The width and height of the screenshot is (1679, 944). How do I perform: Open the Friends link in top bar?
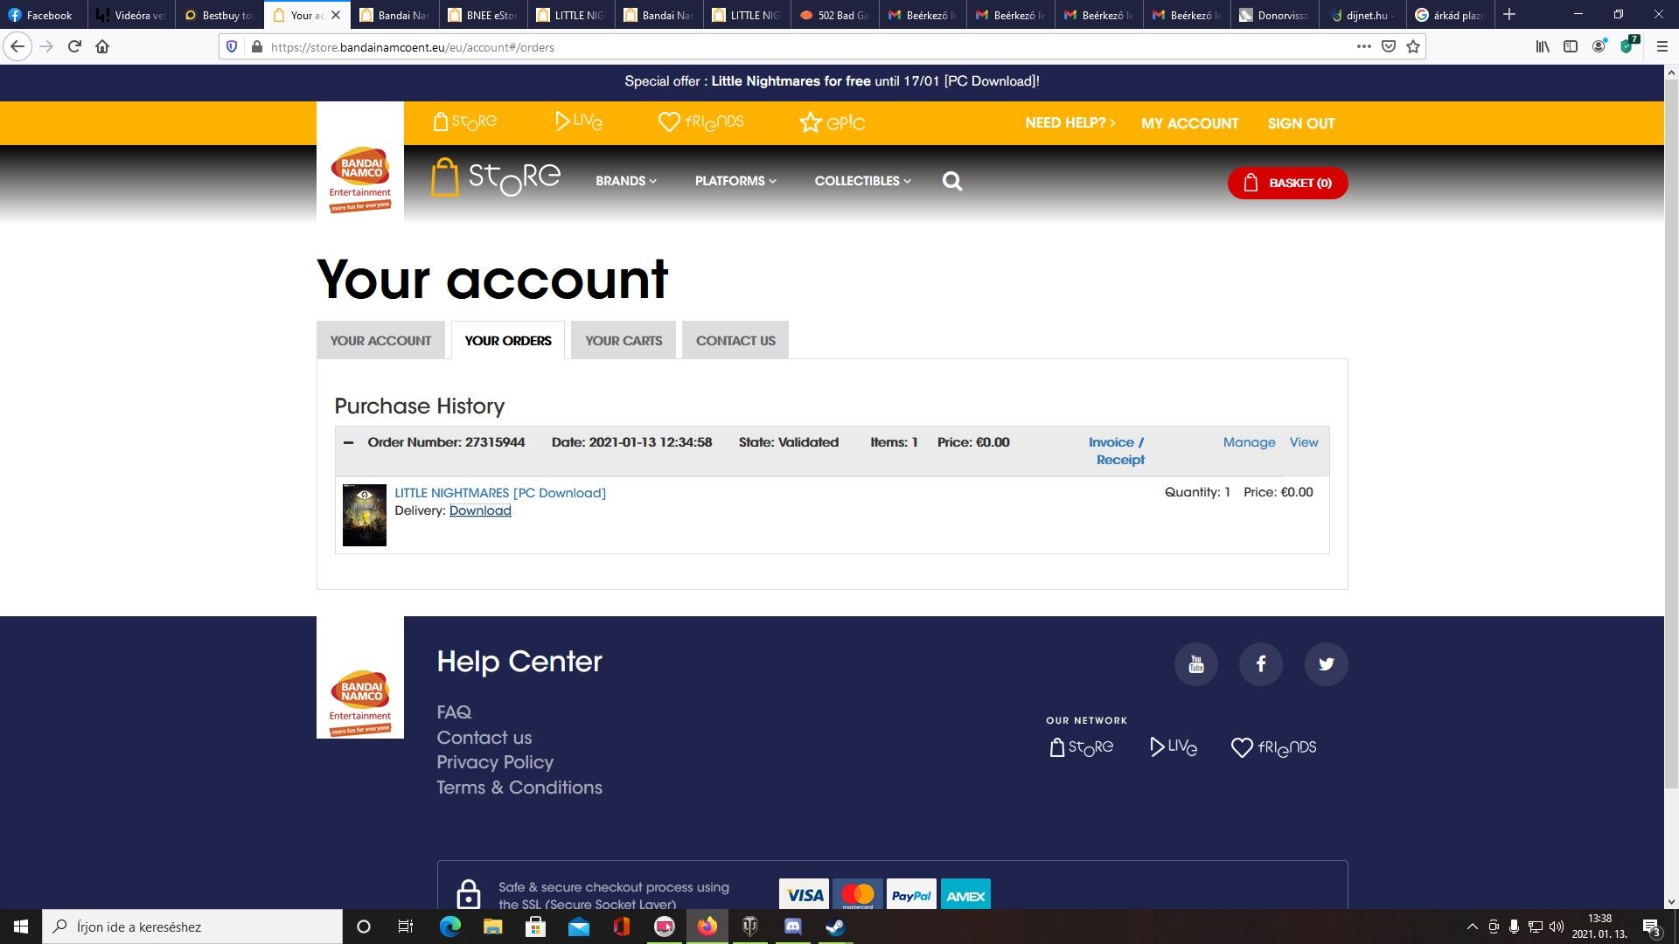point(700,121)
